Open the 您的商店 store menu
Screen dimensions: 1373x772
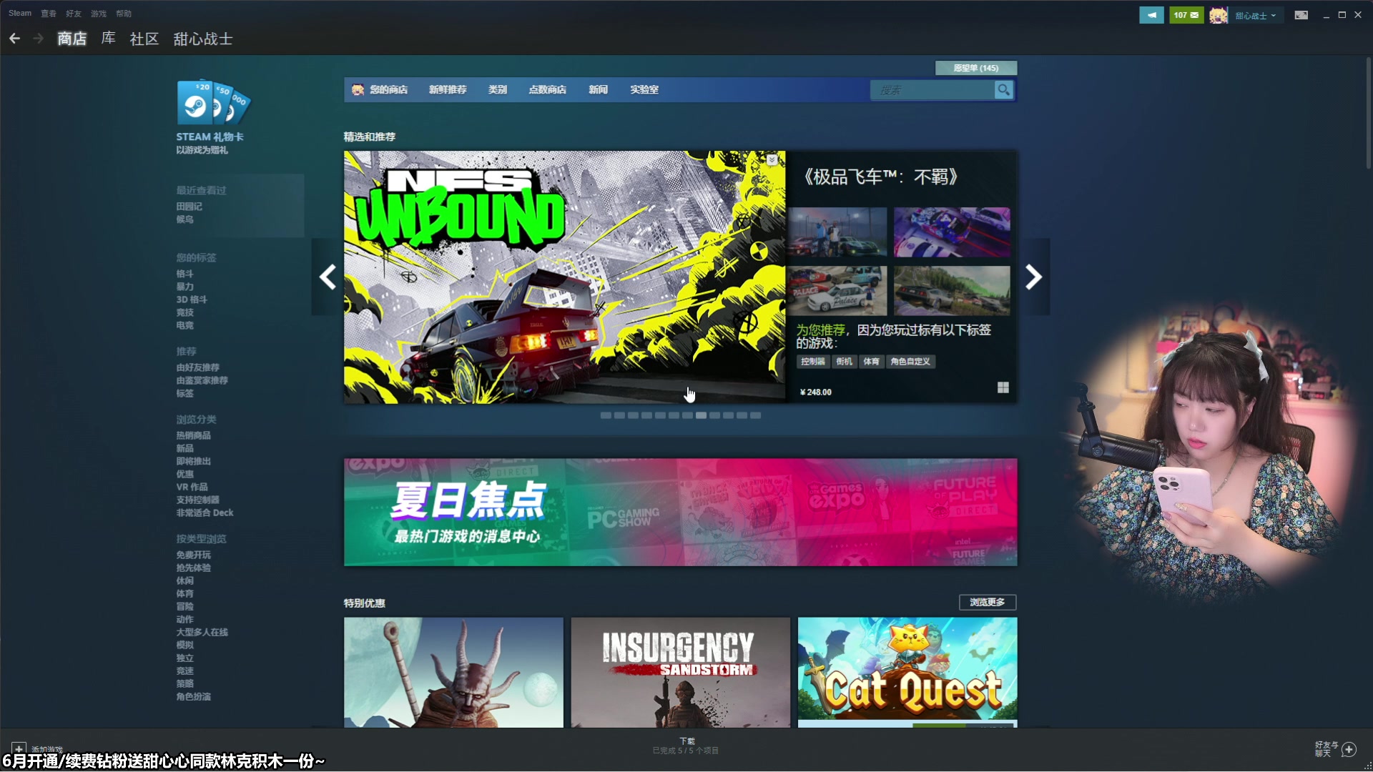(388, 90)
